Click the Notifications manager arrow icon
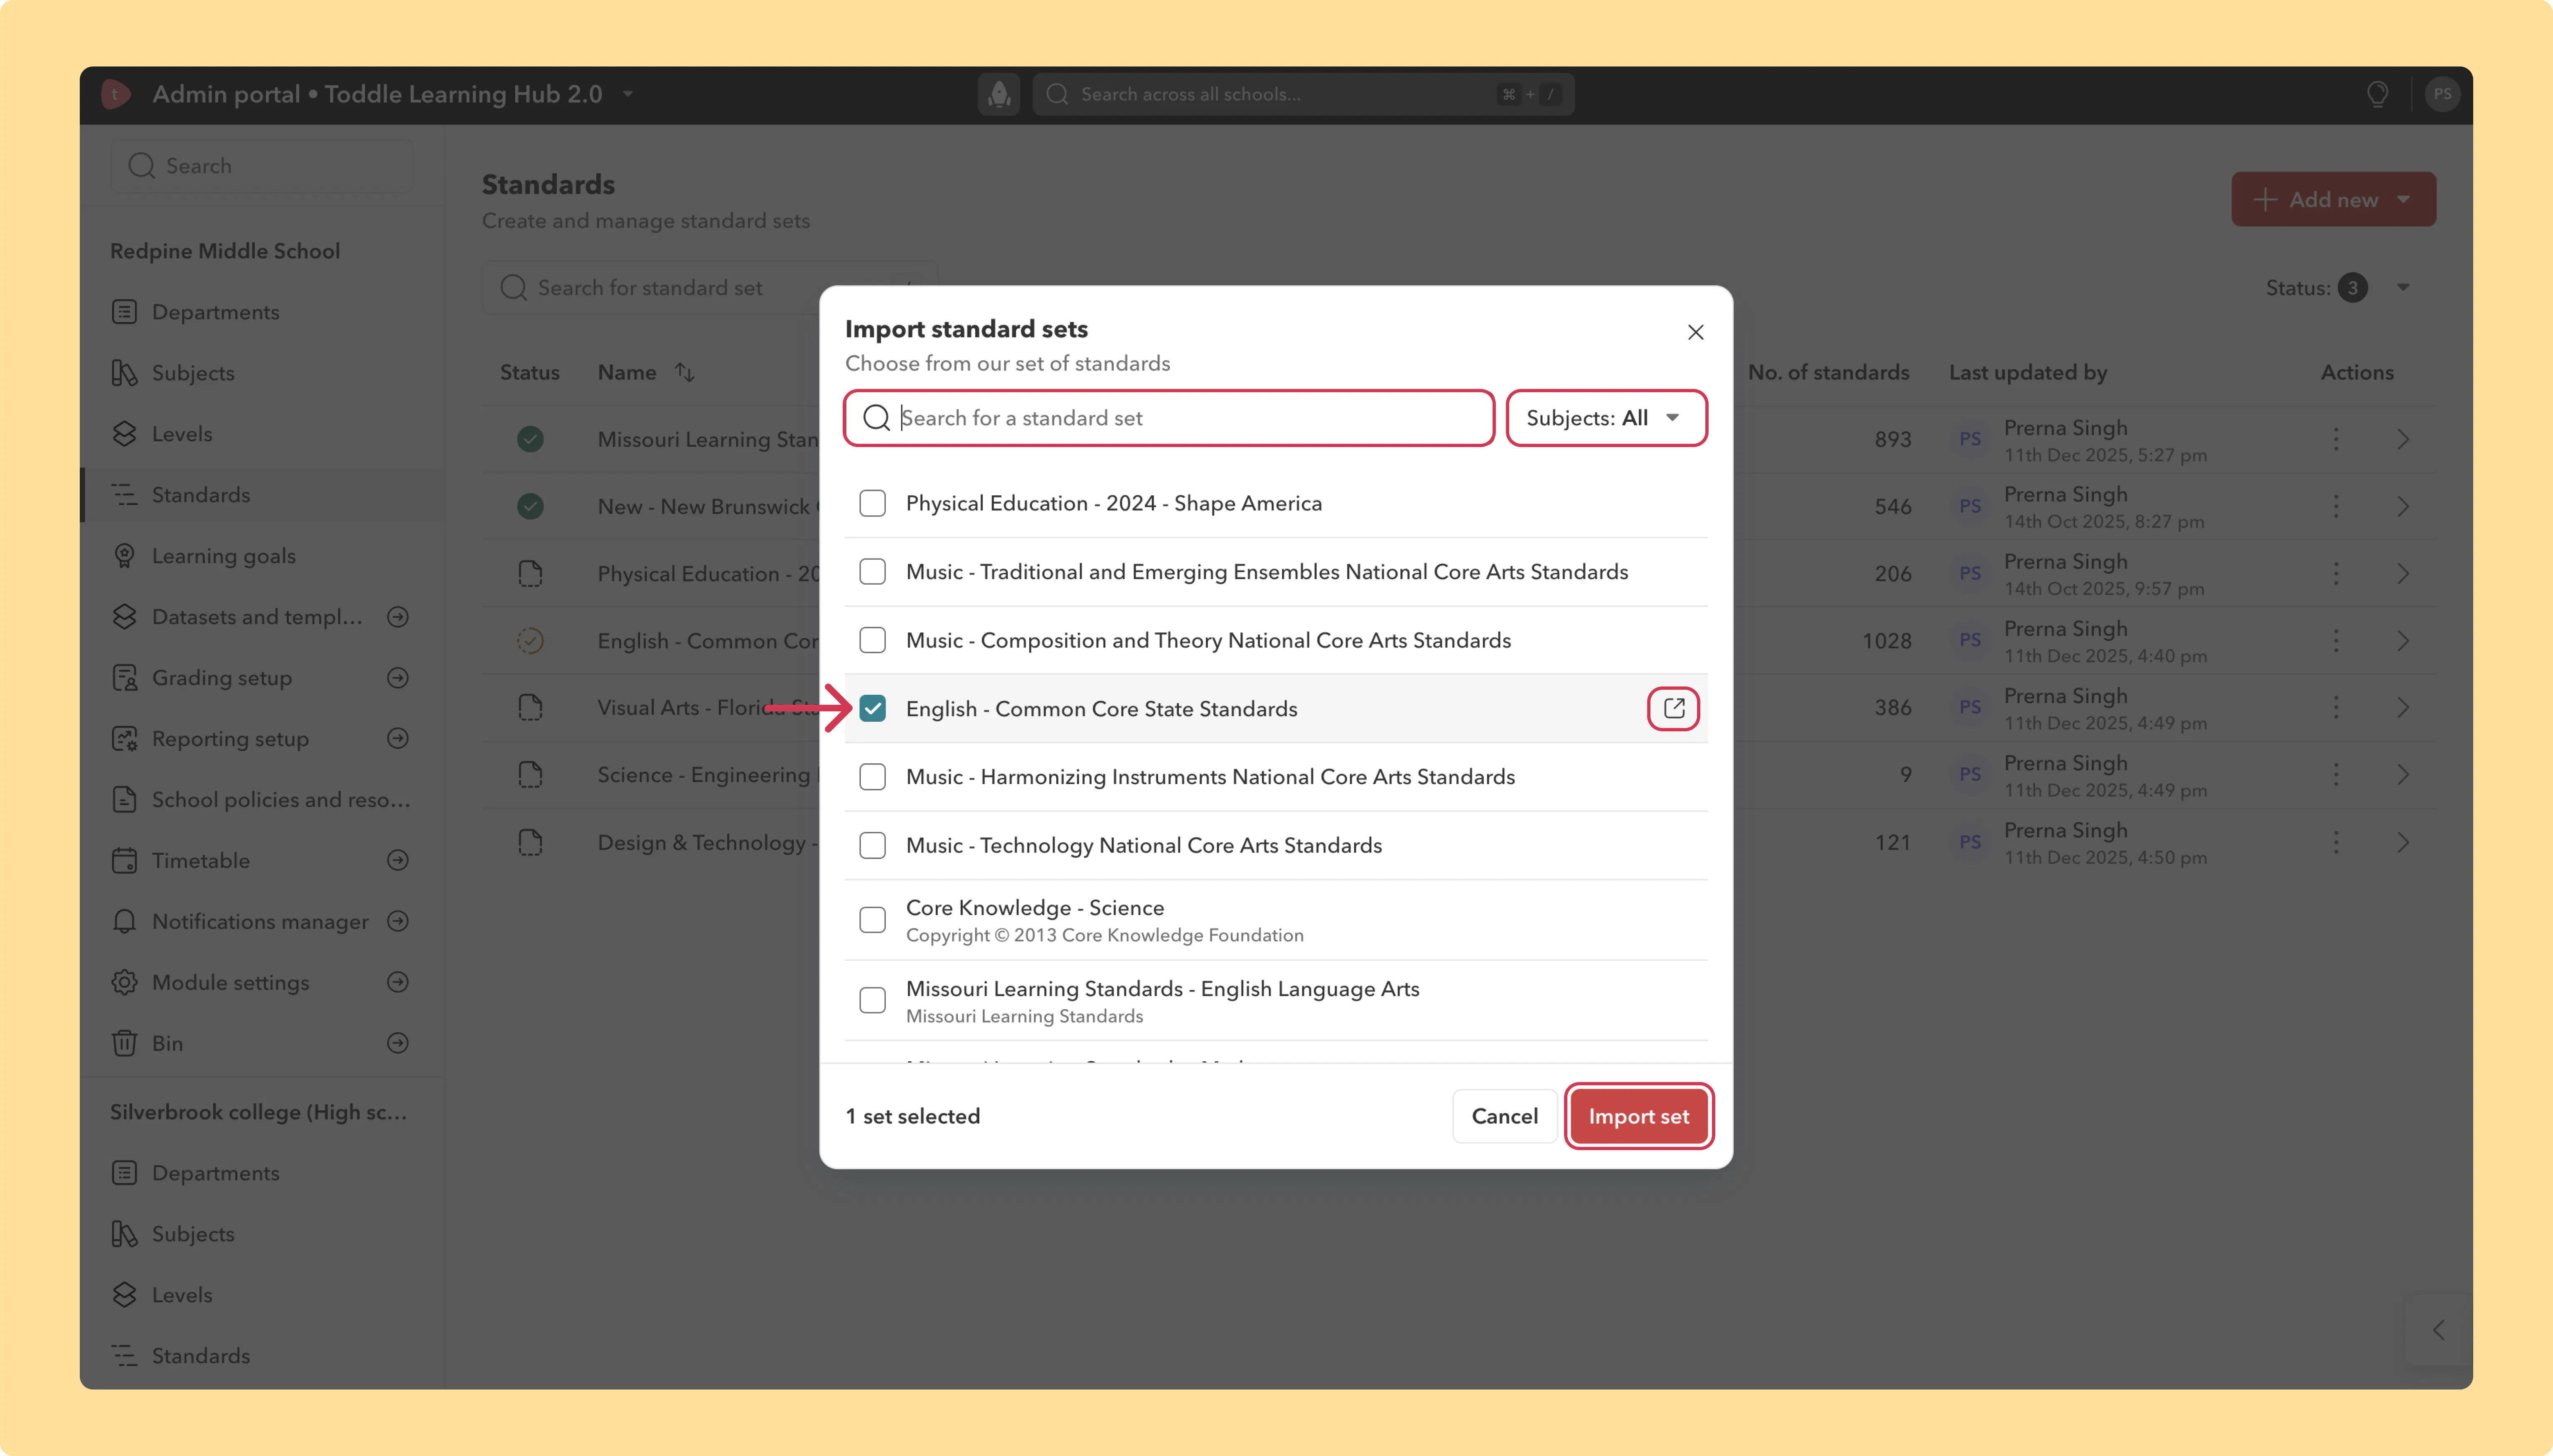 click(x=398, y=921)
